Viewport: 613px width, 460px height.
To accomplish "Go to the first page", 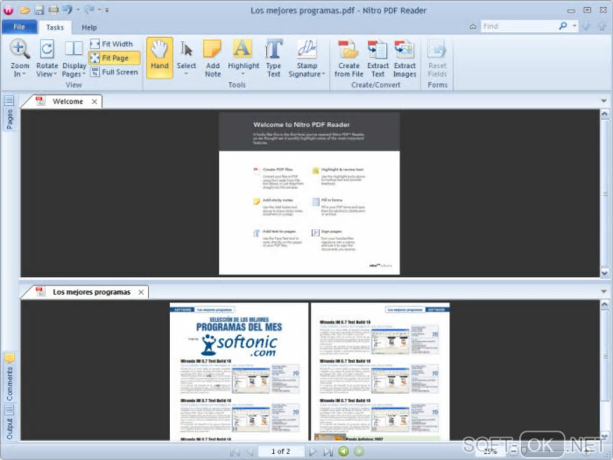I will 234,452.
